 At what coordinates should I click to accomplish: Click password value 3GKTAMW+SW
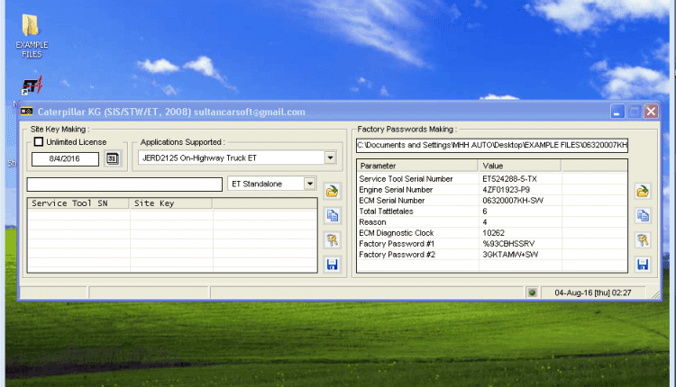(x=510, y=255)
